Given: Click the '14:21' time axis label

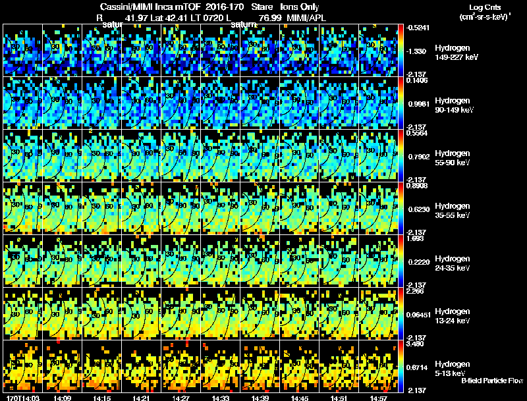Looking at the screenshot, I should (141, 398).
